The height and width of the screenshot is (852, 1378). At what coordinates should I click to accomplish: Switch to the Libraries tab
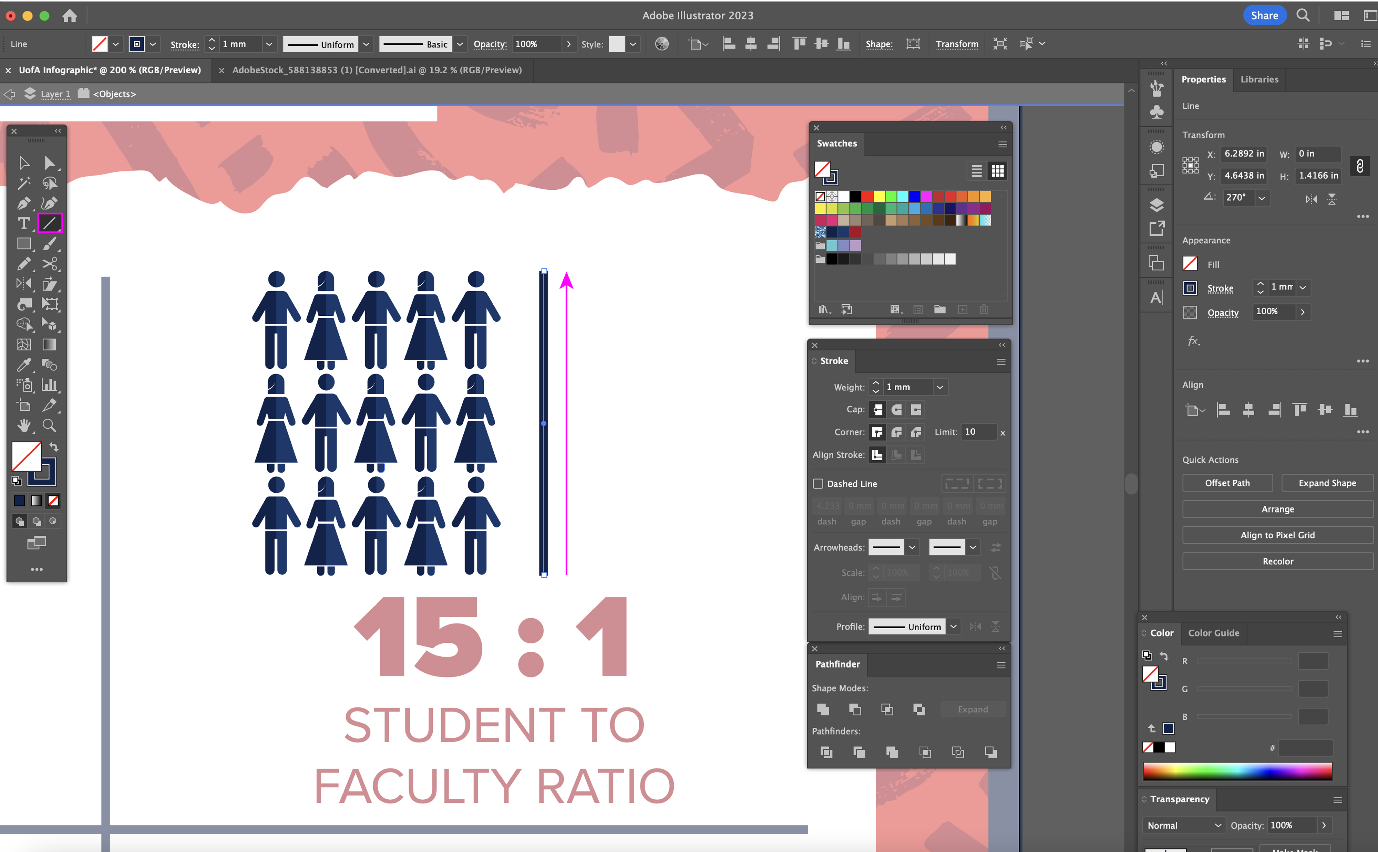point(1259,80)
